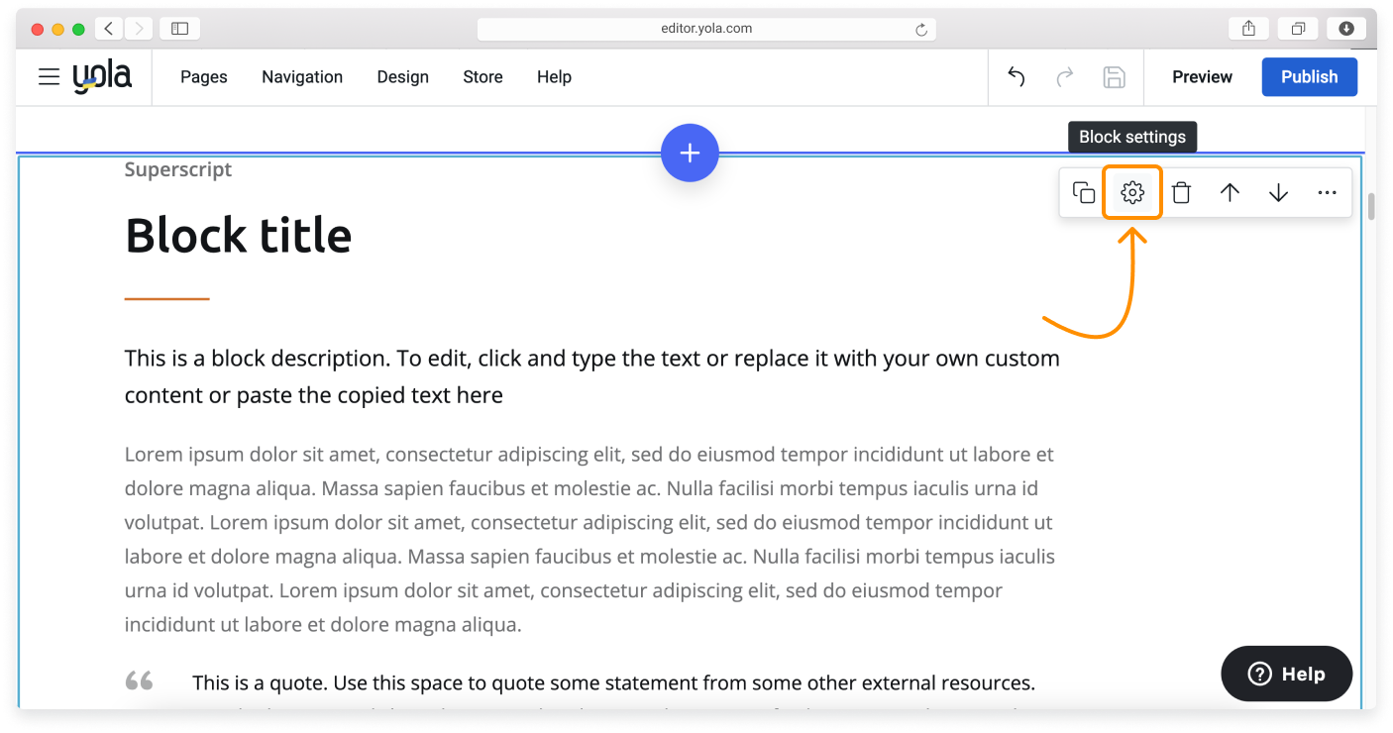Open the Store menu
The width and height of the screenshot is (1393, 733).
(482, 77)
